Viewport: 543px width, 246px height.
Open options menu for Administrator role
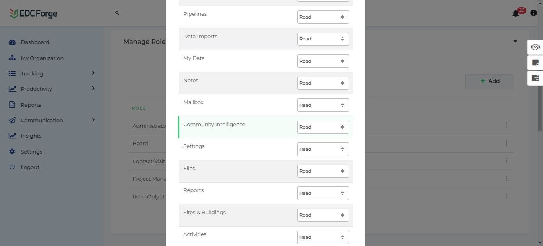[x=506, y=125]
